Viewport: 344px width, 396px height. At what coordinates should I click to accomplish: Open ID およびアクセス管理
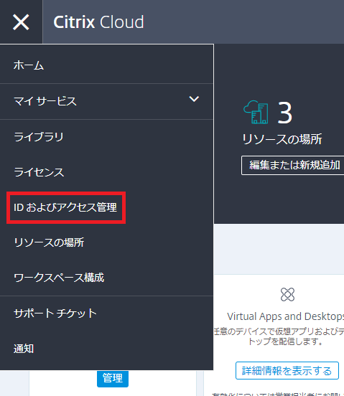coord(65,207)
